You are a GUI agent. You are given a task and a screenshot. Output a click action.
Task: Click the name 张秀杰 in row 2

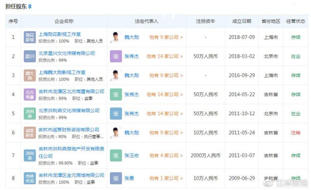[x=132, y=56]
